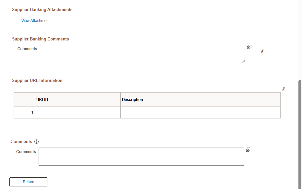Open the lower Comments field in modal window
302x189 pixels.
(248, 150)
